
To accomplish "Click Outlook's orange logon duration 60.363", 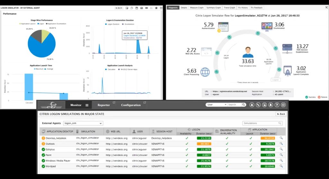I will 204,144.
